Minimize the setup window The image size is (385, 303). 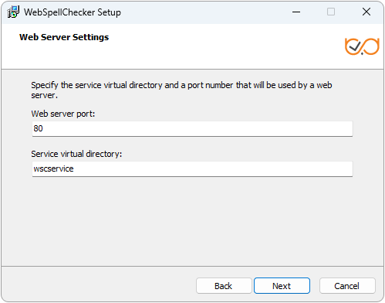click(x=296, y=12)
